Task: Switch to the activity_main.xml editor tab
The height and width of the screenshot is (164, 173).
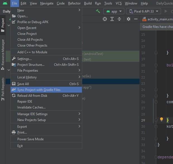Action: pyautogui.click(x=157, y=19)
